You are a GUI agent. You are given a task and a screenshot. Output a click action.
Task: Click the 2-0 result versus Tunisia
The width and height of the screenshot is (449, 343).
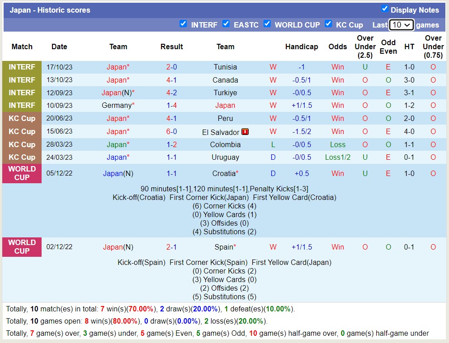coord(171,67)
